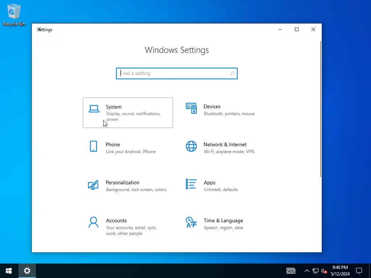Open the Recycle Bin desktop icon
The width and height of the screenshot is (371, 278).
click(x=14, y=14)
